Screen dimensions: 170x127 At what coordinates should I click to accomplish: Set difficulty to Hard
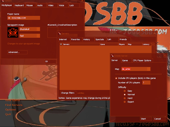125,98
